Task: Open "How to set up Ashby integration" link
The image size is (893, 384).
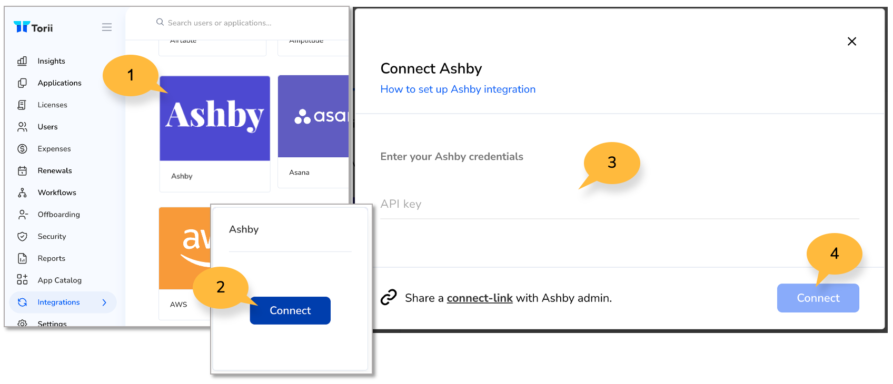Action: 458,89
